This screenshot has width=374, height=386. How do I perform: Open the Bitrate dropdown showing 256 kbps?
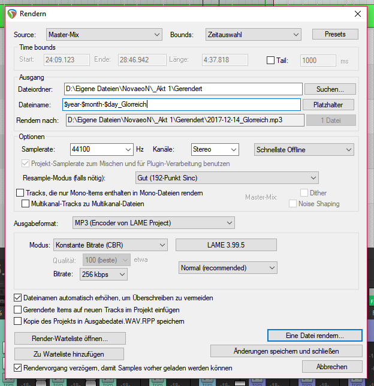click(x=104, y=275)
